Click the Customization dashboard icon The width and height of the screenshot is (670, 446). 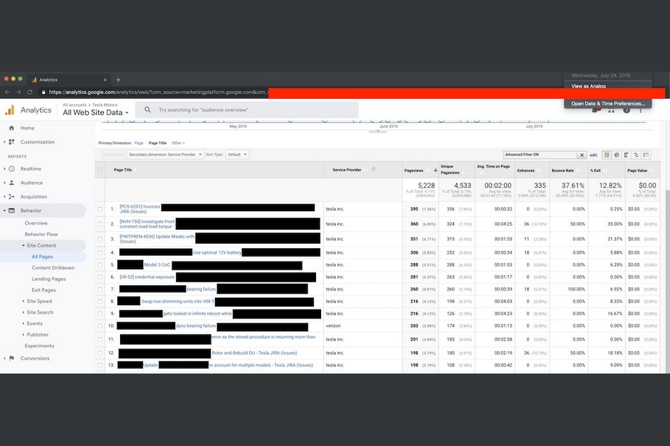[12, 141]
